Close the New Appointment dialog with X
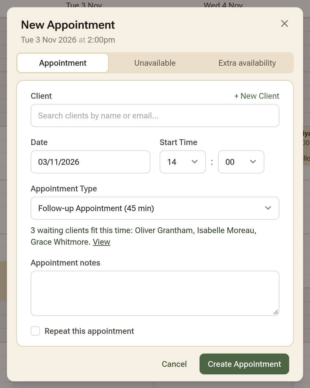Viewport: 310px width, 388px height. (285, 24)
